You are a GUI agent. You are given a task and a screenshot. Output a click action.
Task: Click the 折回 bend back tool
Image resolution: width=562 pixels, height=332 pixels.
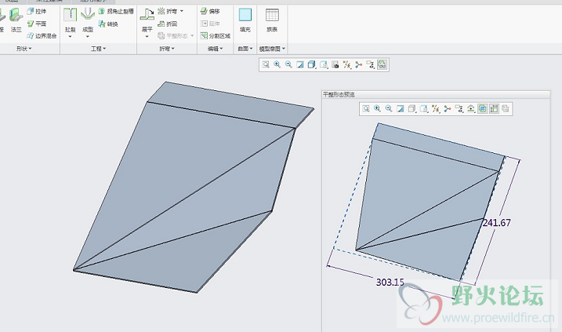pos(167,24)
